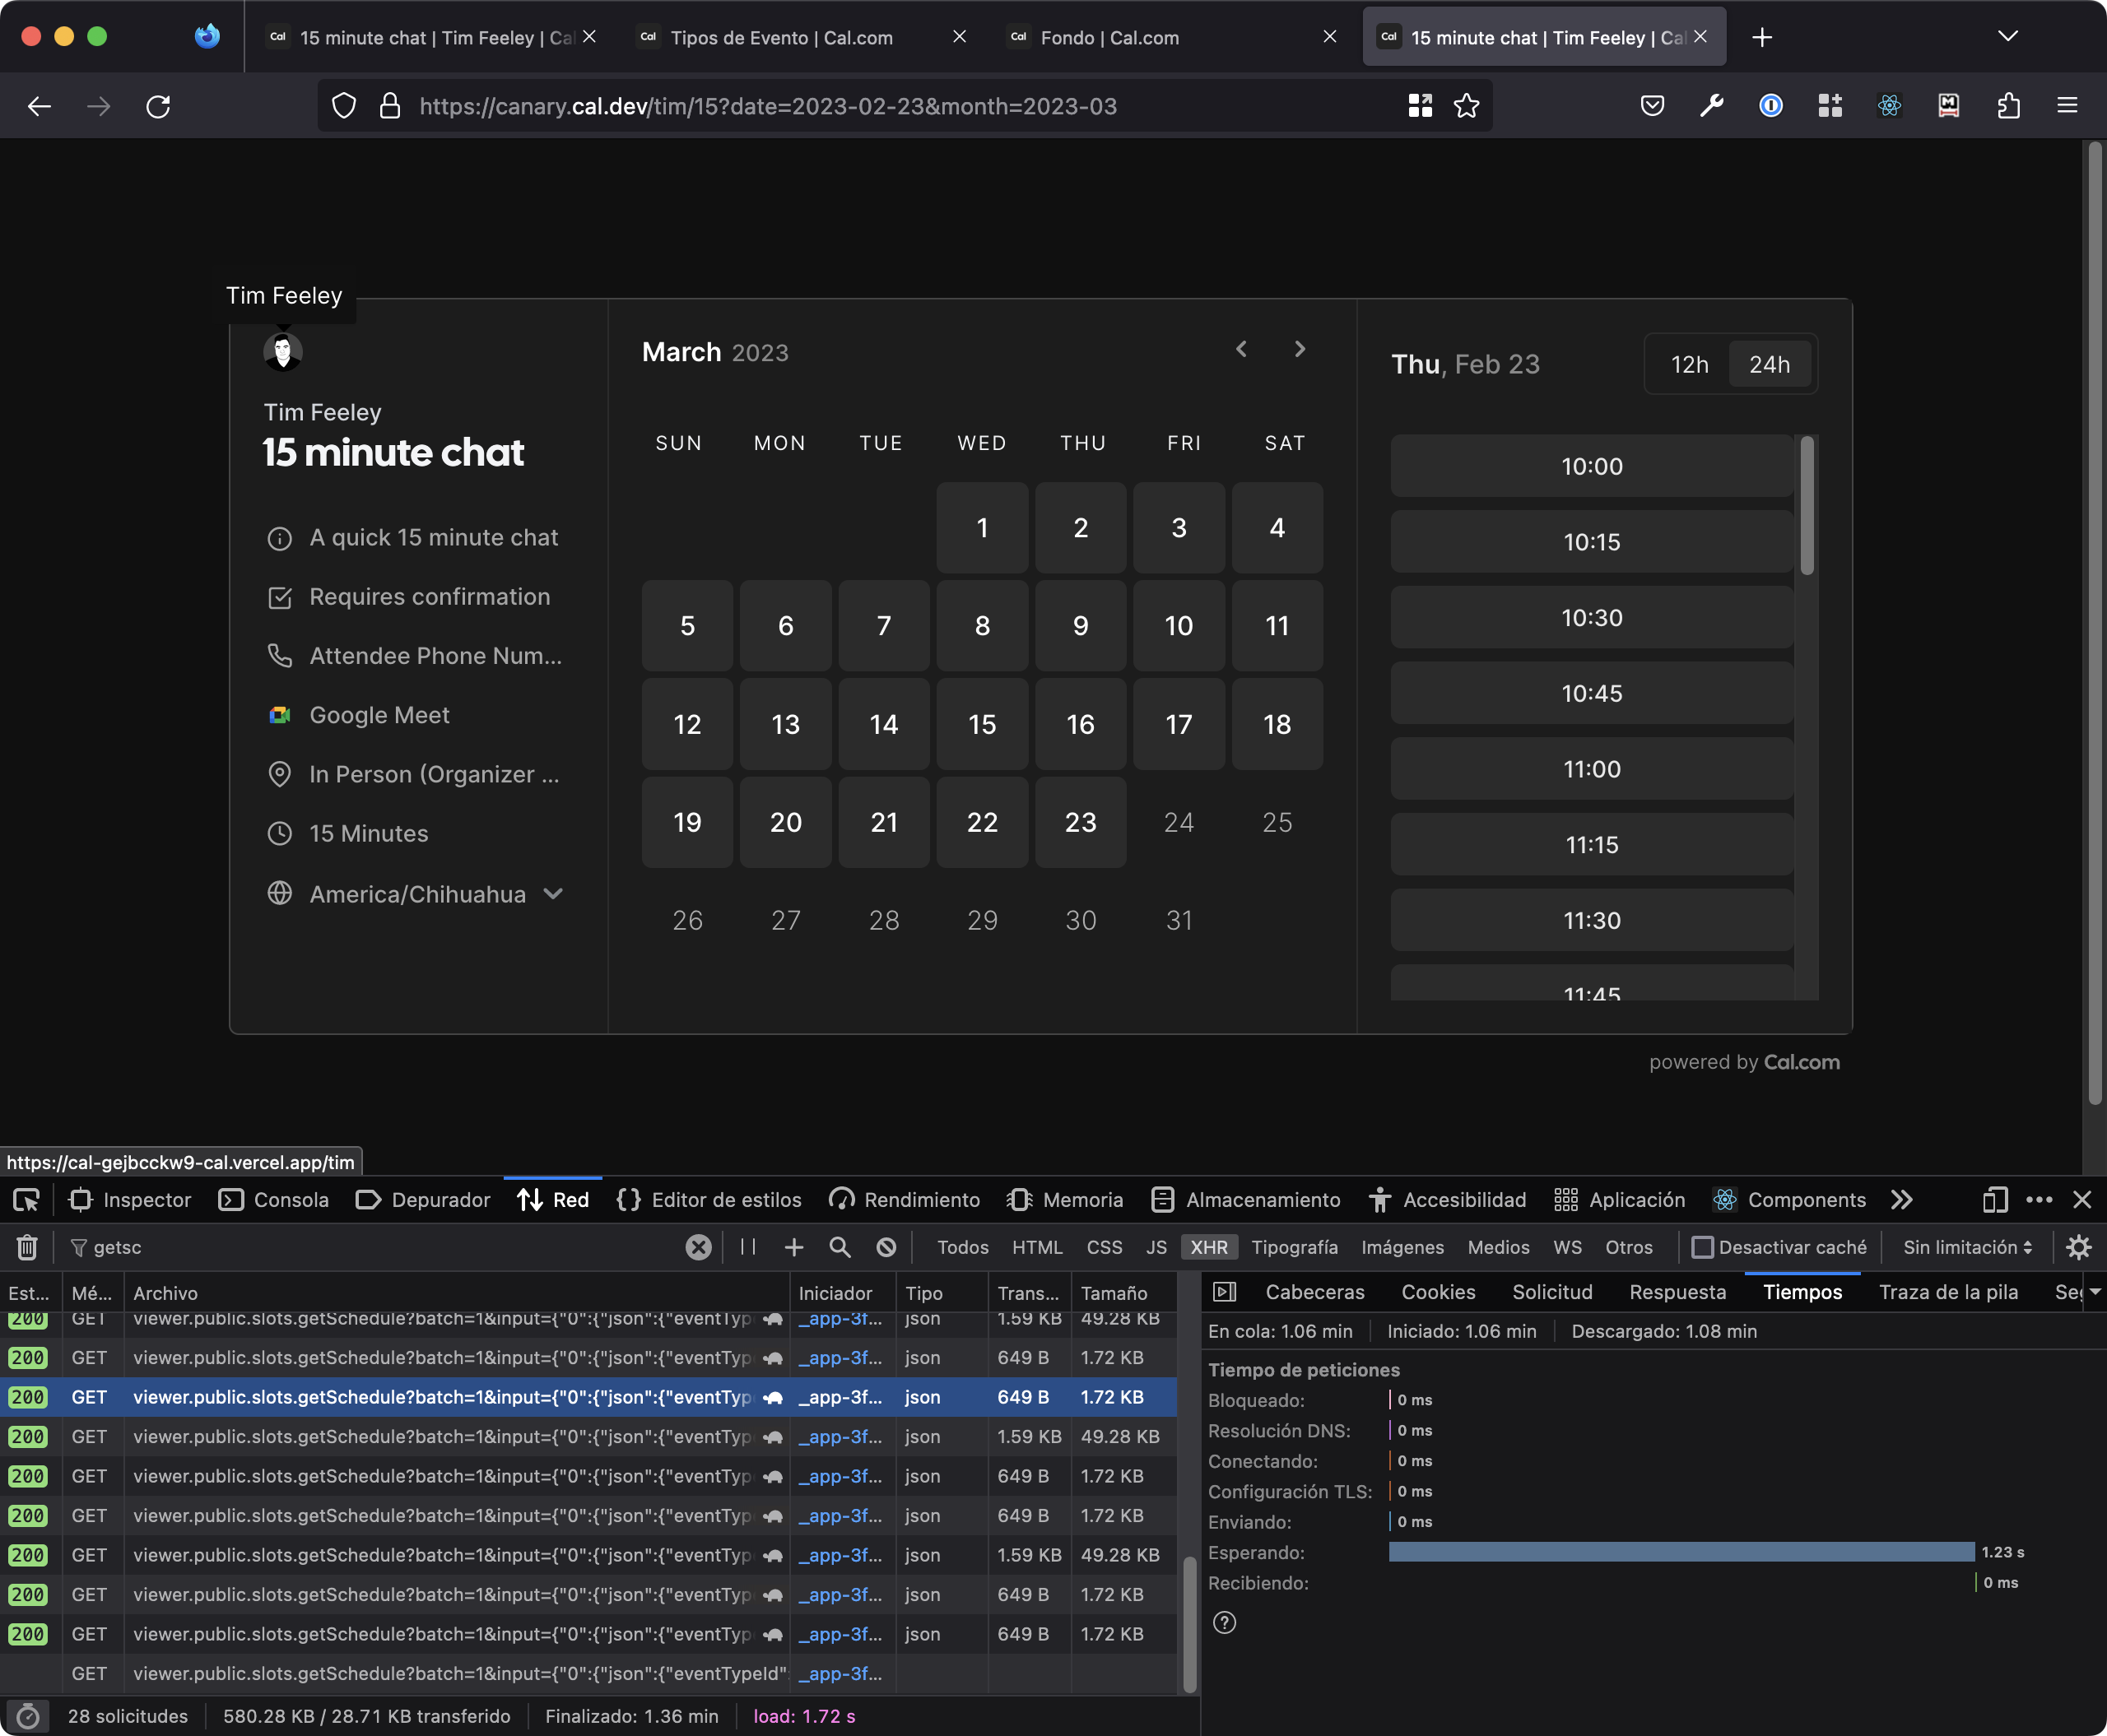Show more DevTools tabs

[x=1902, y=1200]
